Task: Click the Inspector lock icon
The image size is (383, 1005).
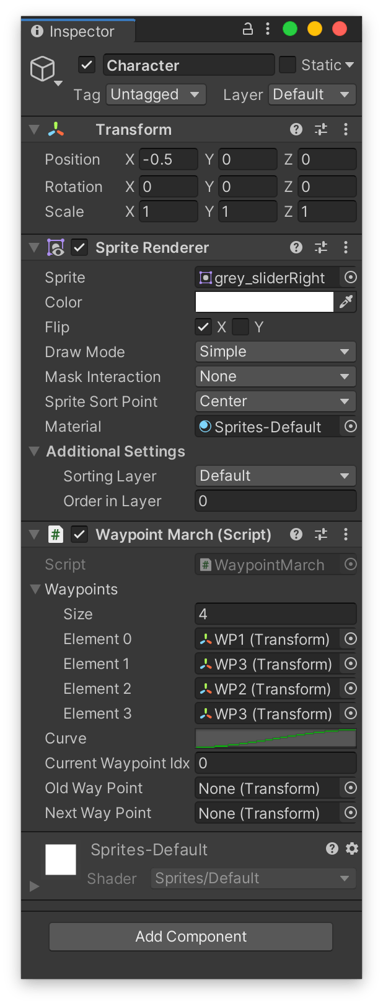Action: (x=247, y=29)
